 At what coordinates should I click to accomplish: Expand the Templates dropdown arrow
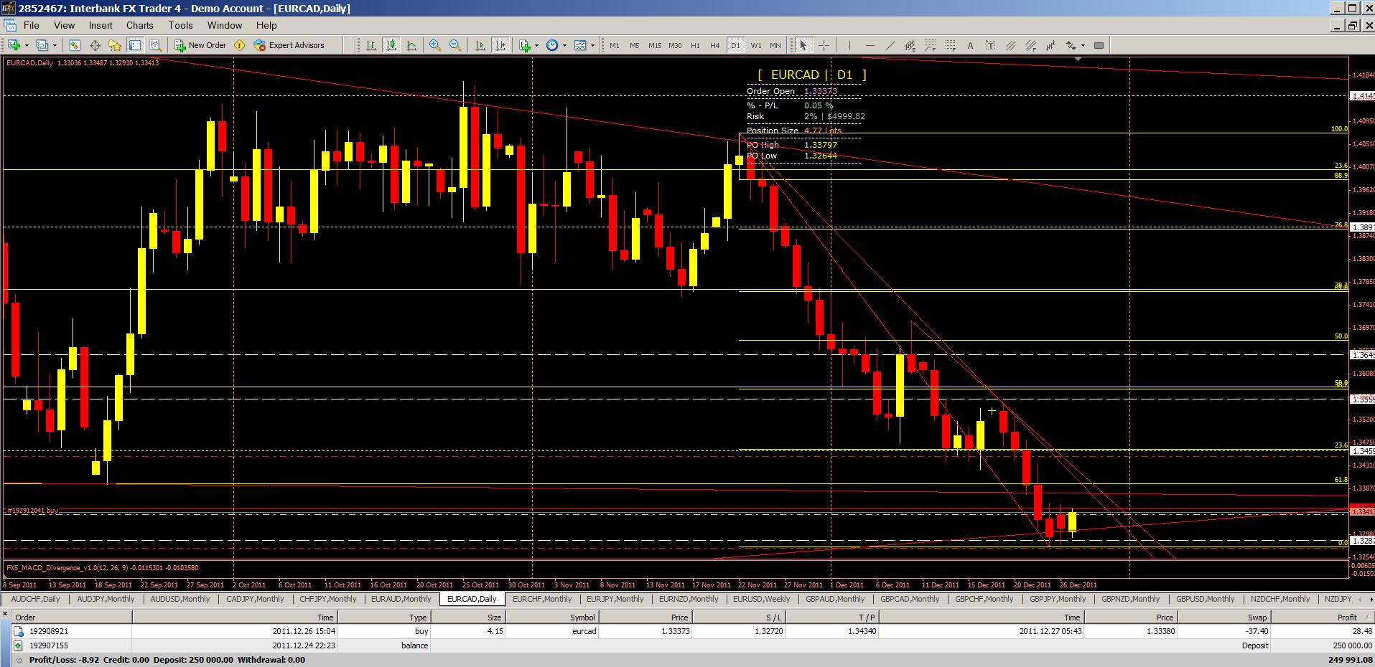(x=592, y=45)
